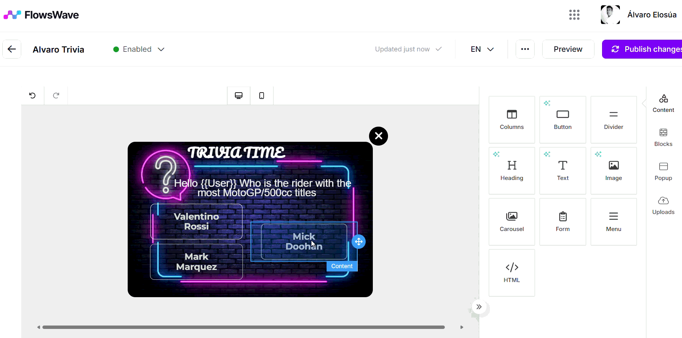This screenshot has width=682, height=338.
Task: Add a Divider element
Action: click(614, 119)
